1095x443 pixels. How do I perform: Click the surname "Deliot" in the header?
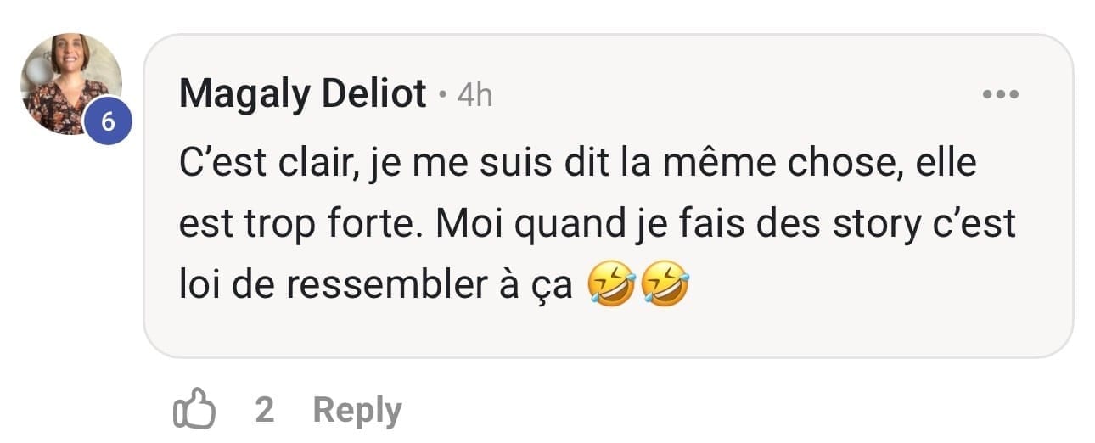click(x=373, y=94)
